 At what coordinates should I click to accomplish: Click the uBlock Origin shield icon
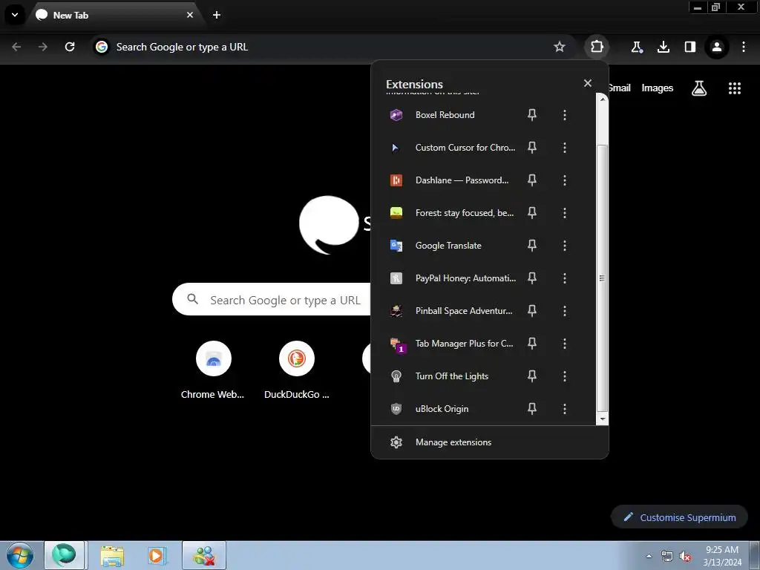[396, 409]
